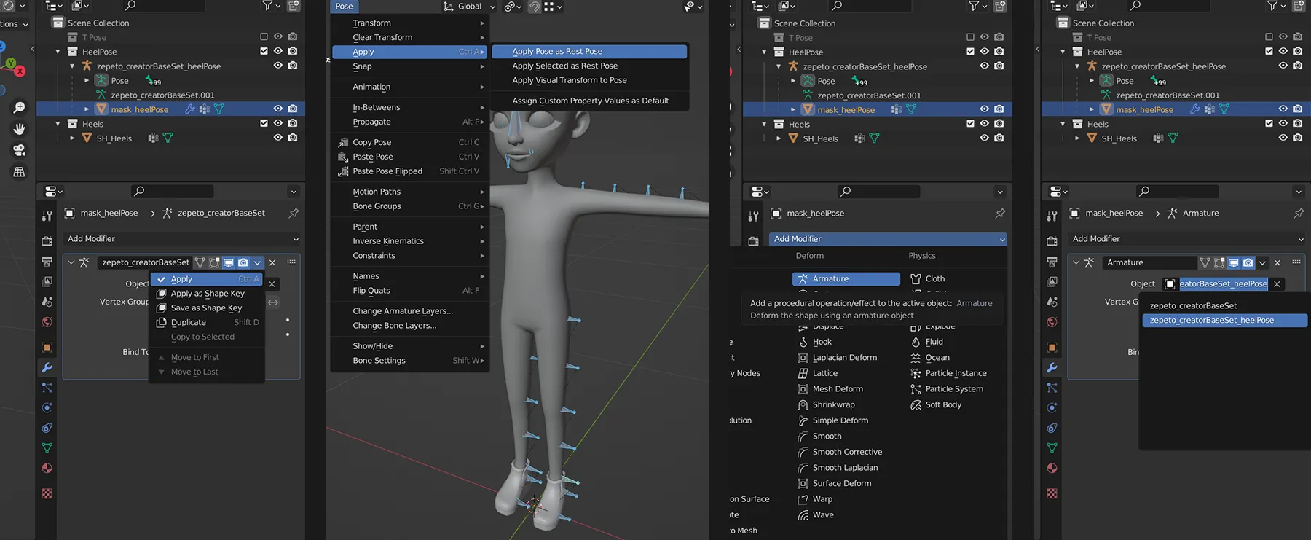1311x540 pixels.
Task: Select the pan hand tool in the leftmost viewport
Action: pyautogui.click(x=19, y=128)
